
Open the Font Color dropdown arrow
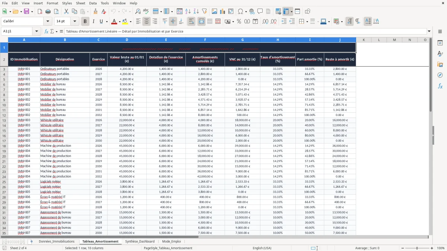(119, 22)
